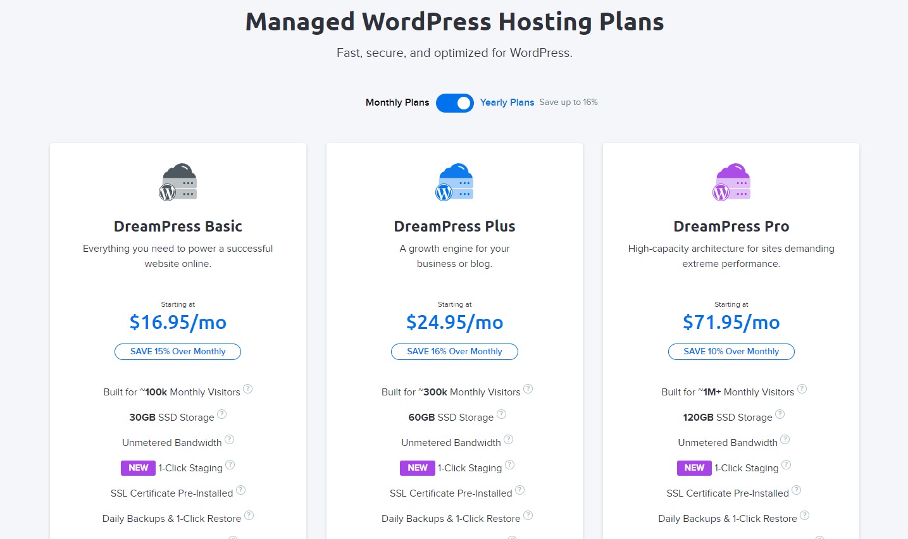Open Basic plan SSL Certificate help icon

click(x=241, y=490)
